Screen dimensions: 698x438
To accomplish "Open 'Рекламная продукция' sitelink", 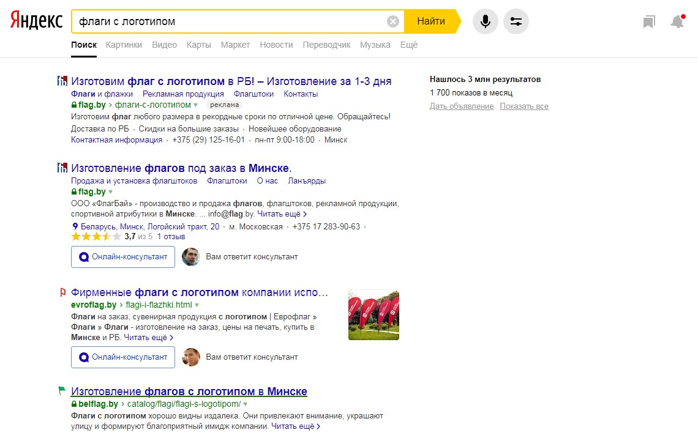I will click(x=183, y=94).
